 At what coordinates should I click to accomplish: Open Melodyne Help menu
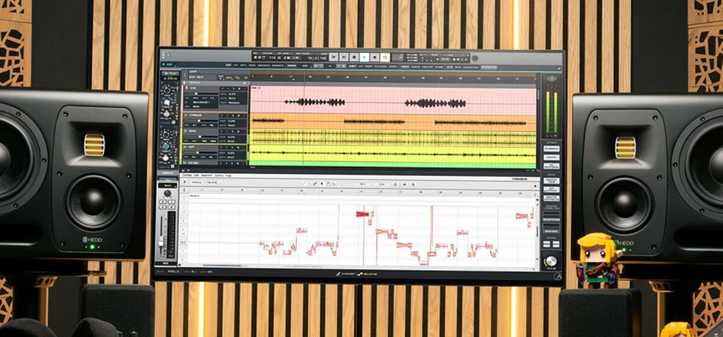pyautogui.click(x=228, y=175)
